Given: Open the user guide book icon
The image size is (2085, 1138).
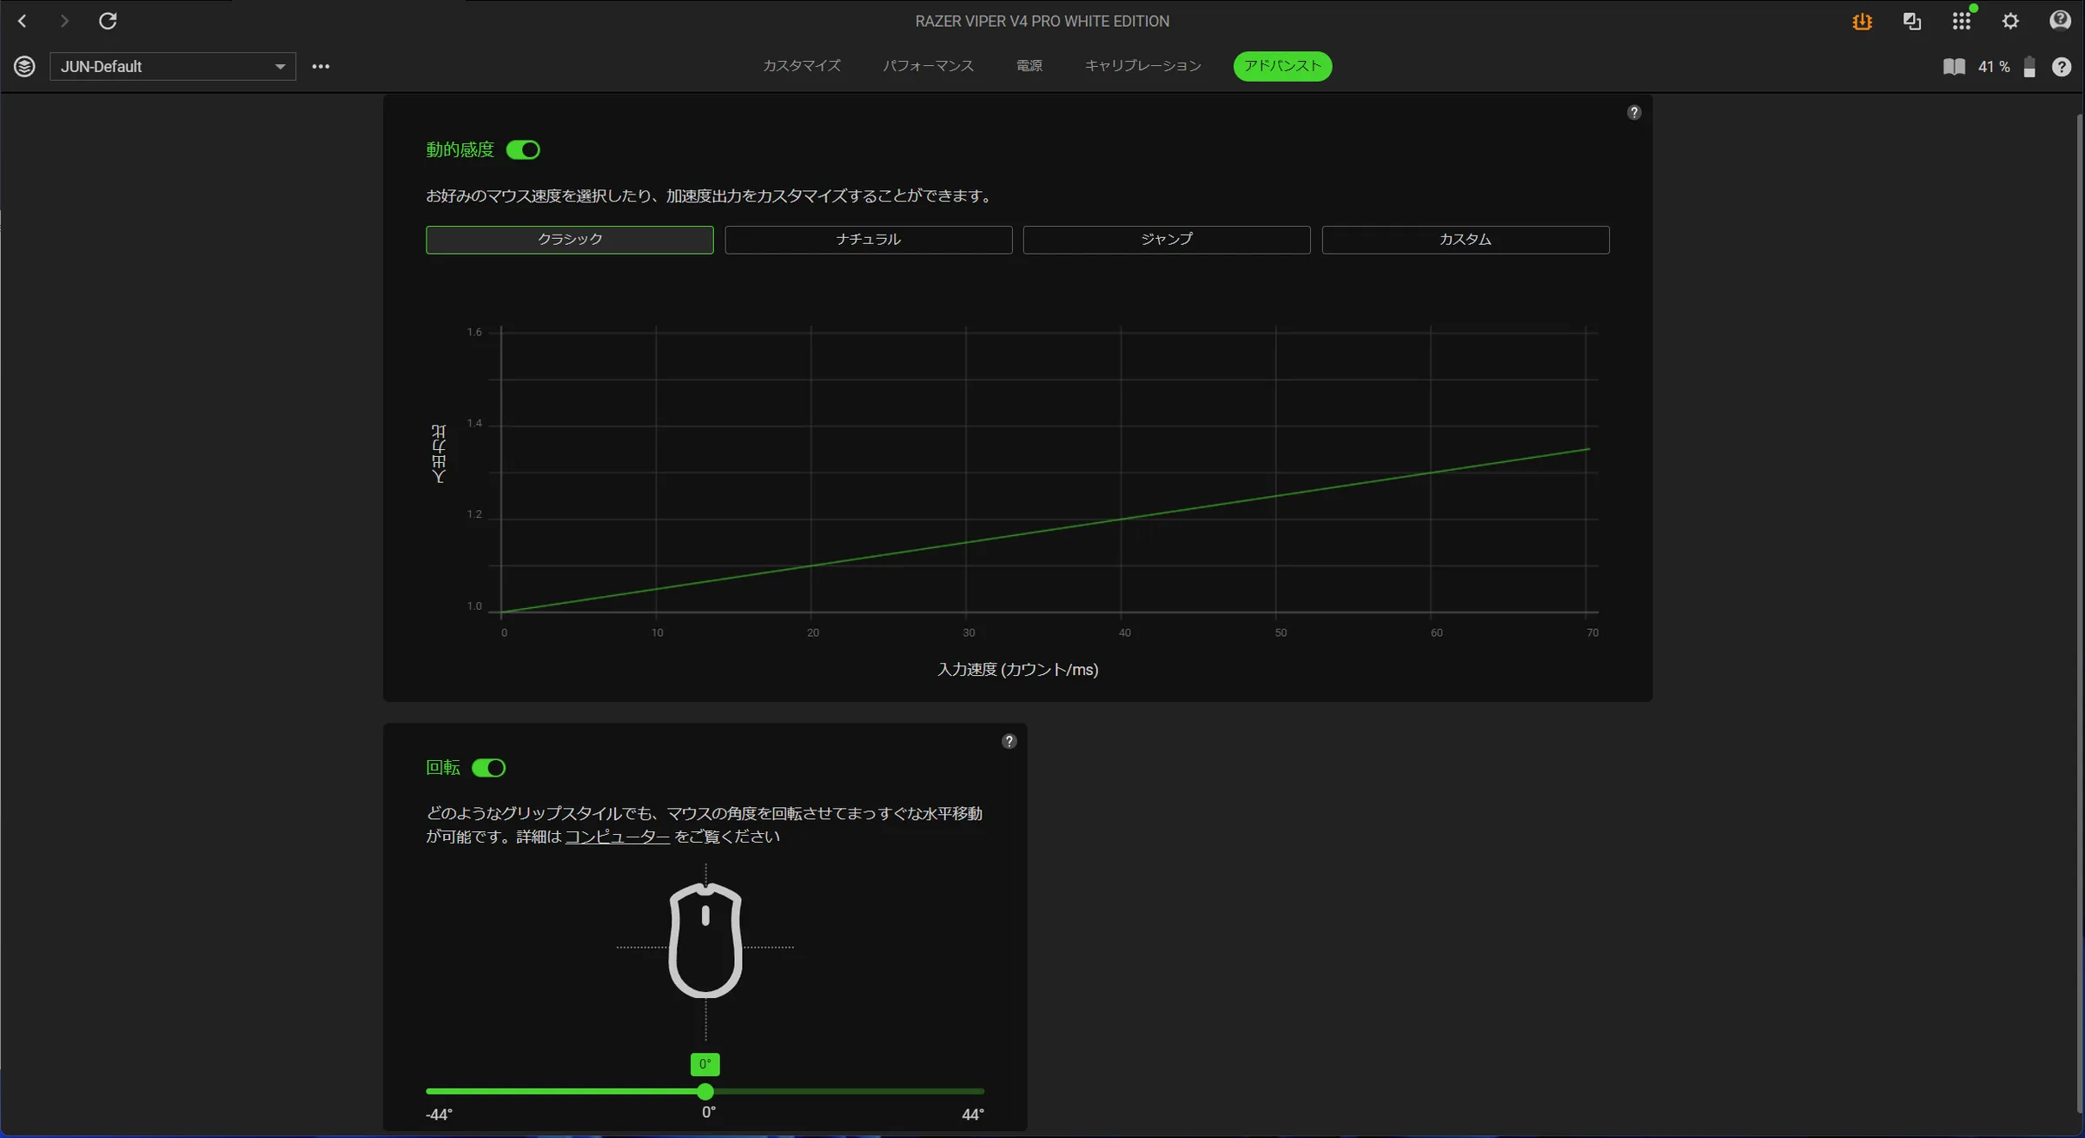Looking at the screenshot, I should [x=1954, y=67].
